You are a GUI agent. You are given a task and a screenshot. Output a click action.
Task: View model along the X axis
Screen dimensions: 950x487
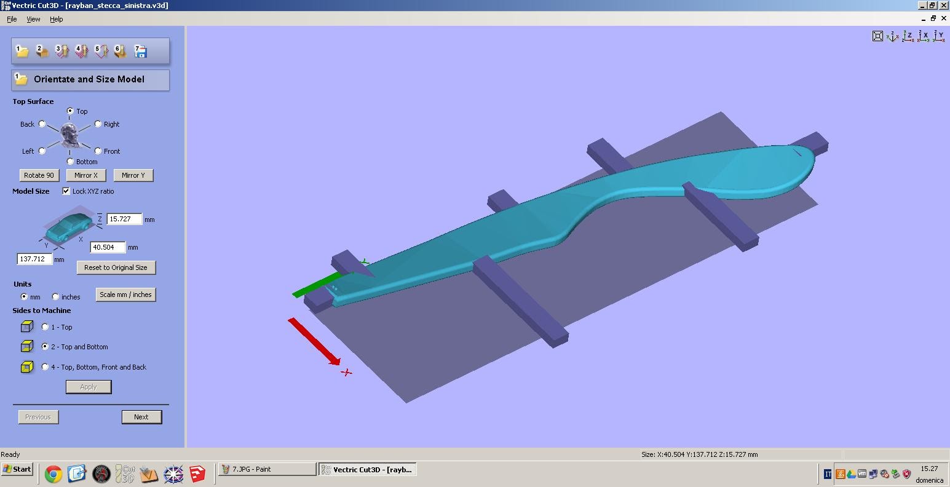click(x=924, y=36)
